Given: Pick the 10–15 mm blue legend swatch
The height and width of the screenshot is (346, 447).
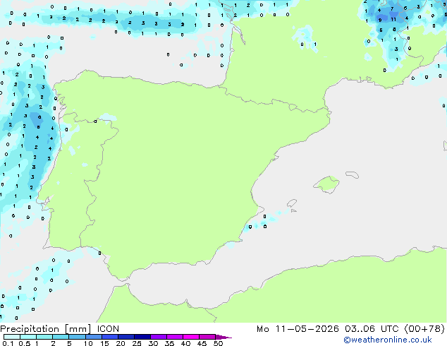Looking at the screenshot, I should (x=94, y=337).
